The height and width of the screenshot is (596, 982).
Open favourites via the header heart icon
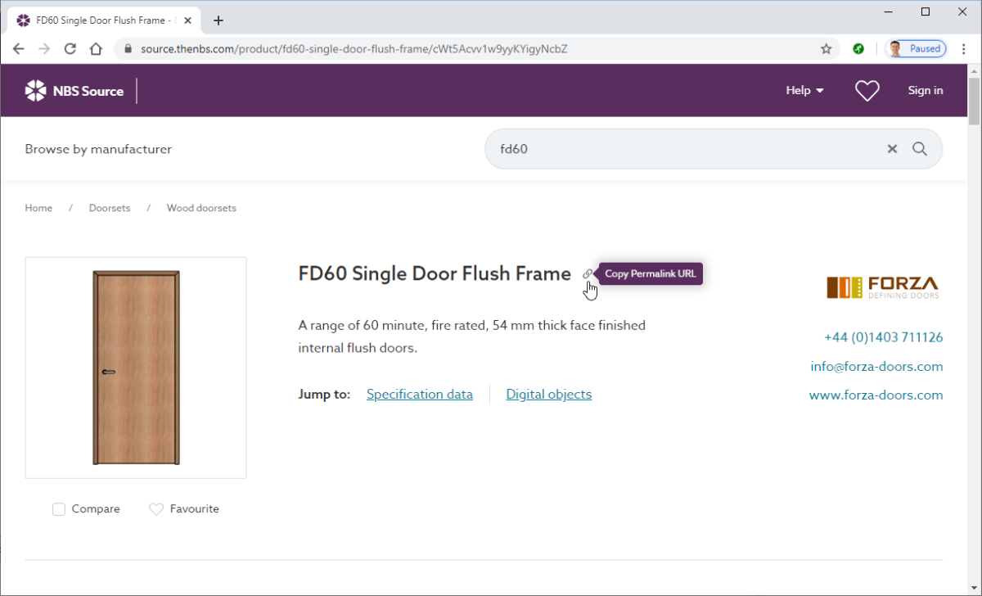click(x=867, y=91)
